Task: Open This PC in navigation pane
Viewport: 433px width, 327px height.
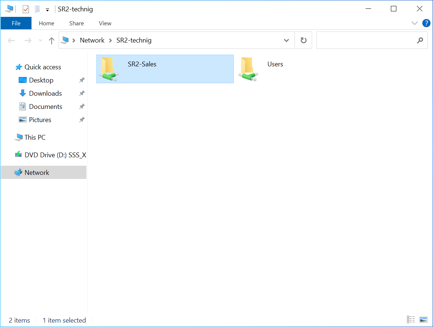Action: (35, 137)
